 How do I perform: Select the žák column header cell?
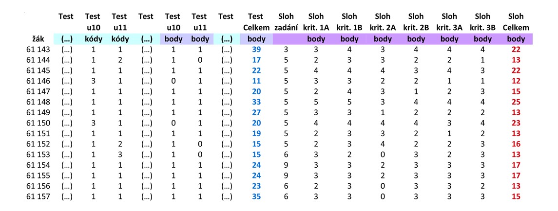pyautogui.click(x=38, y=39)
